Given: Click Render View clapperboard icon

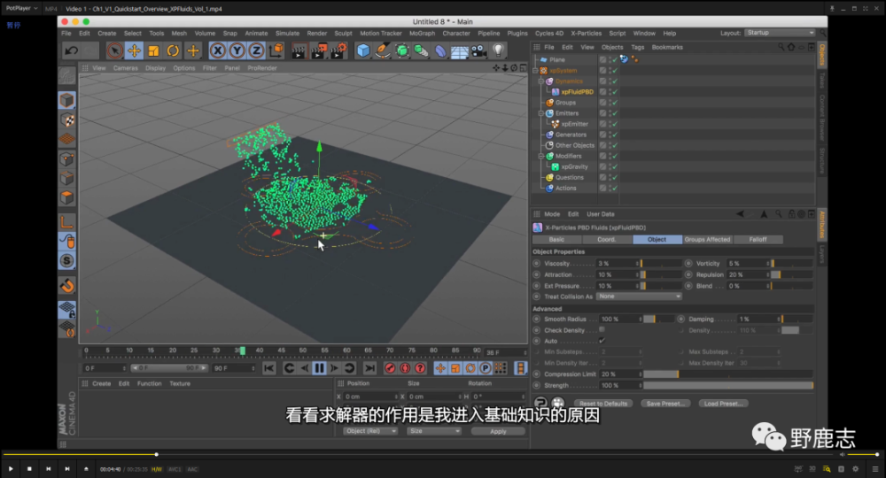Looking at the screenshot, I should click(x=299, y=50).
